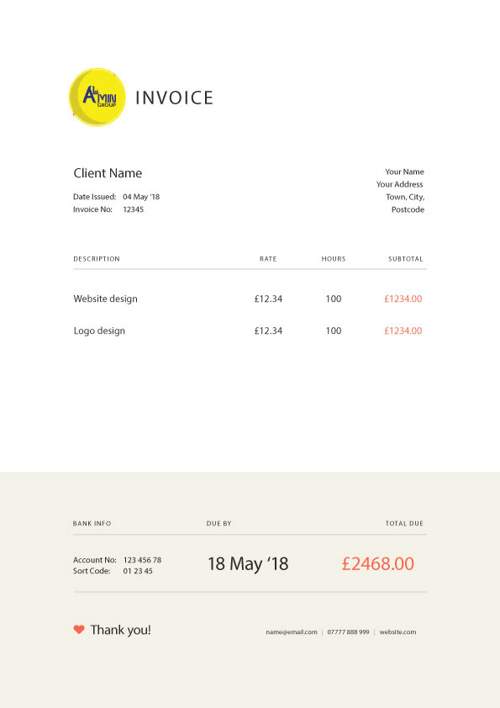
Task: Click the SUBTOTAL column header
Action: (x=406, y=259)
